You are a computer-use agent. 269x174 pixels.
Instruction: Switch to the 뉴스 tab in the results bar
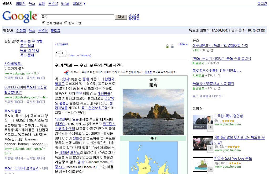coord(32,31)
